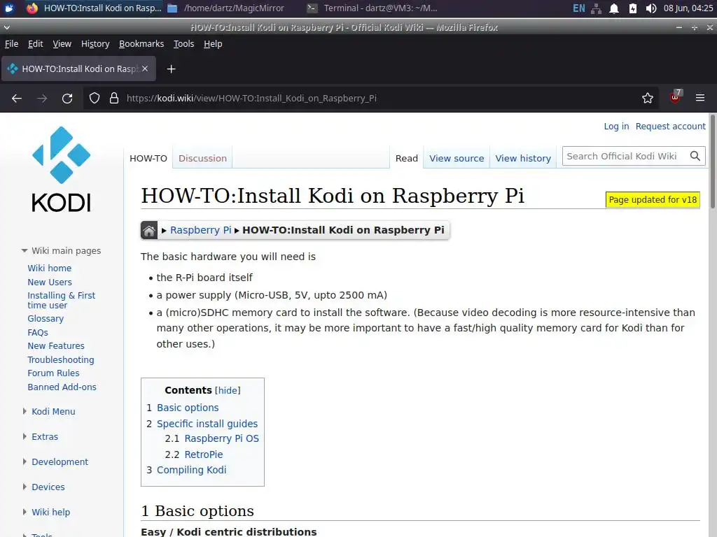Open the Tools menu

pos(184,44)
